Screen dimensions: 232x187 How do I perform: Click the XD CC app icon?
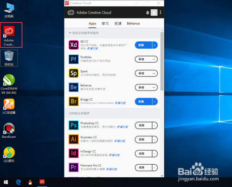tap(74, 45)
